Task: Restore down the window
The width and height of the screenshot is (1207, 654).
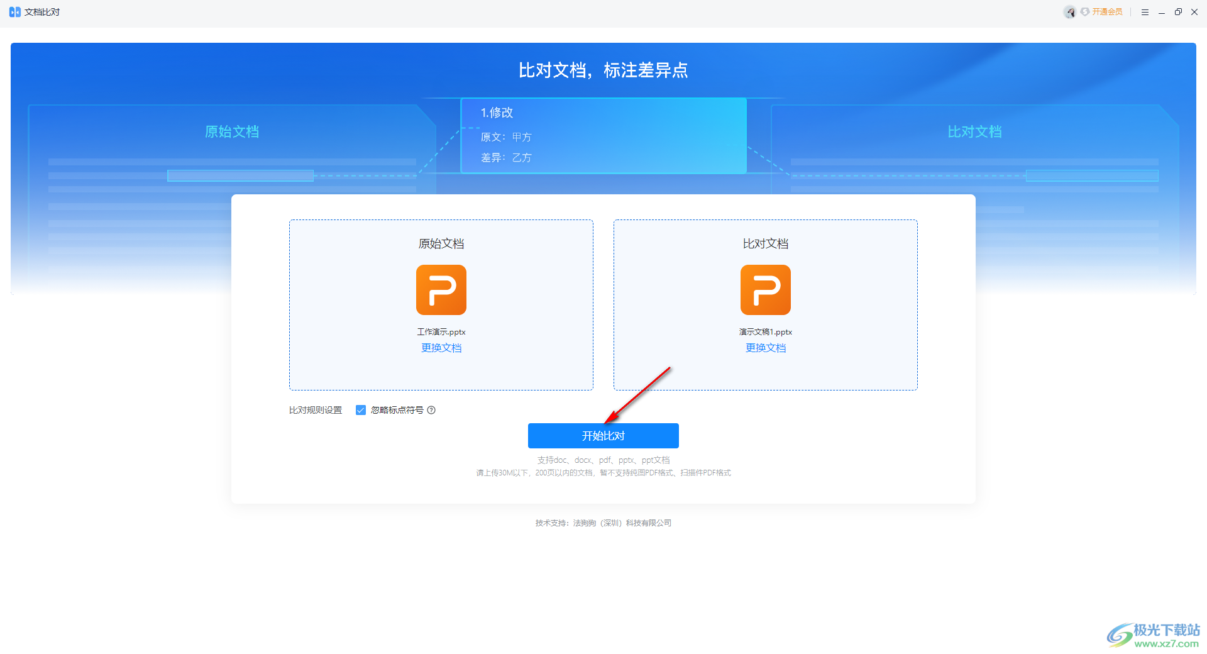Action: pos(1178,12)
